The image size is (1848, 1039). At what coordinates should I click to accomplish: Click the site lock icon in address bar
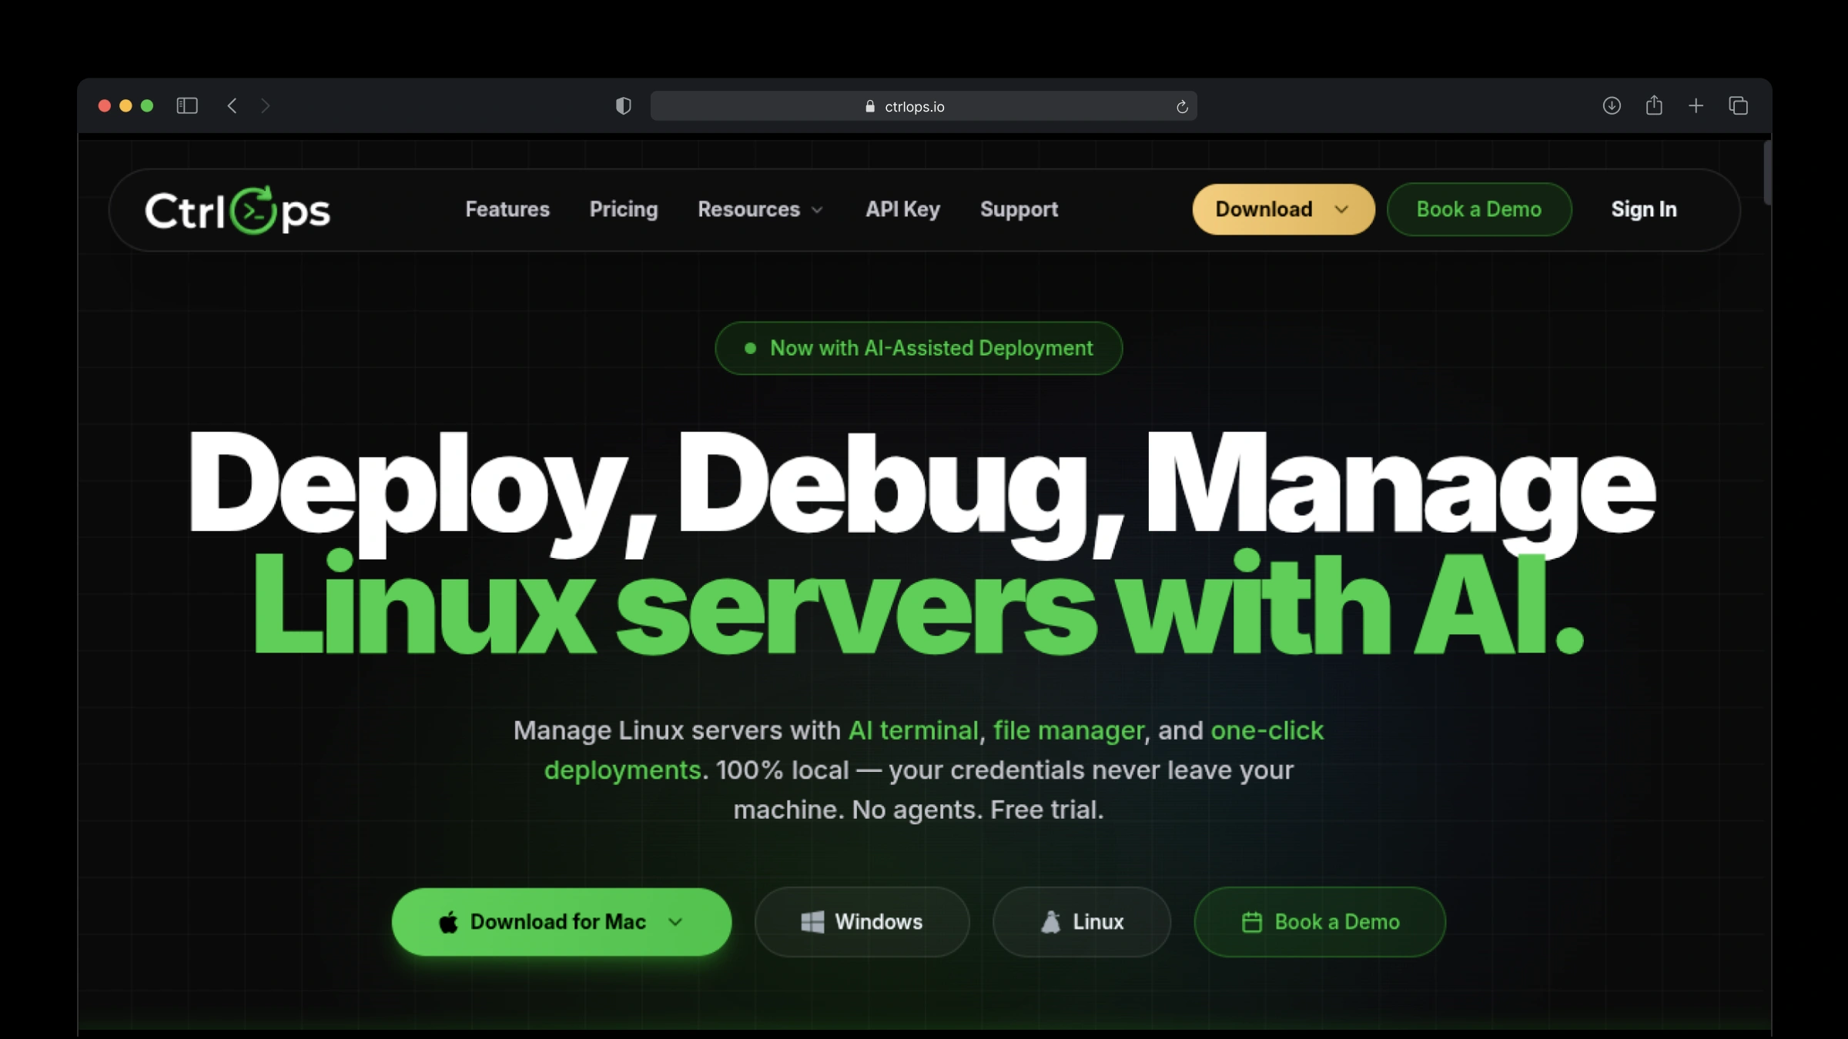(x=870, y=106)
